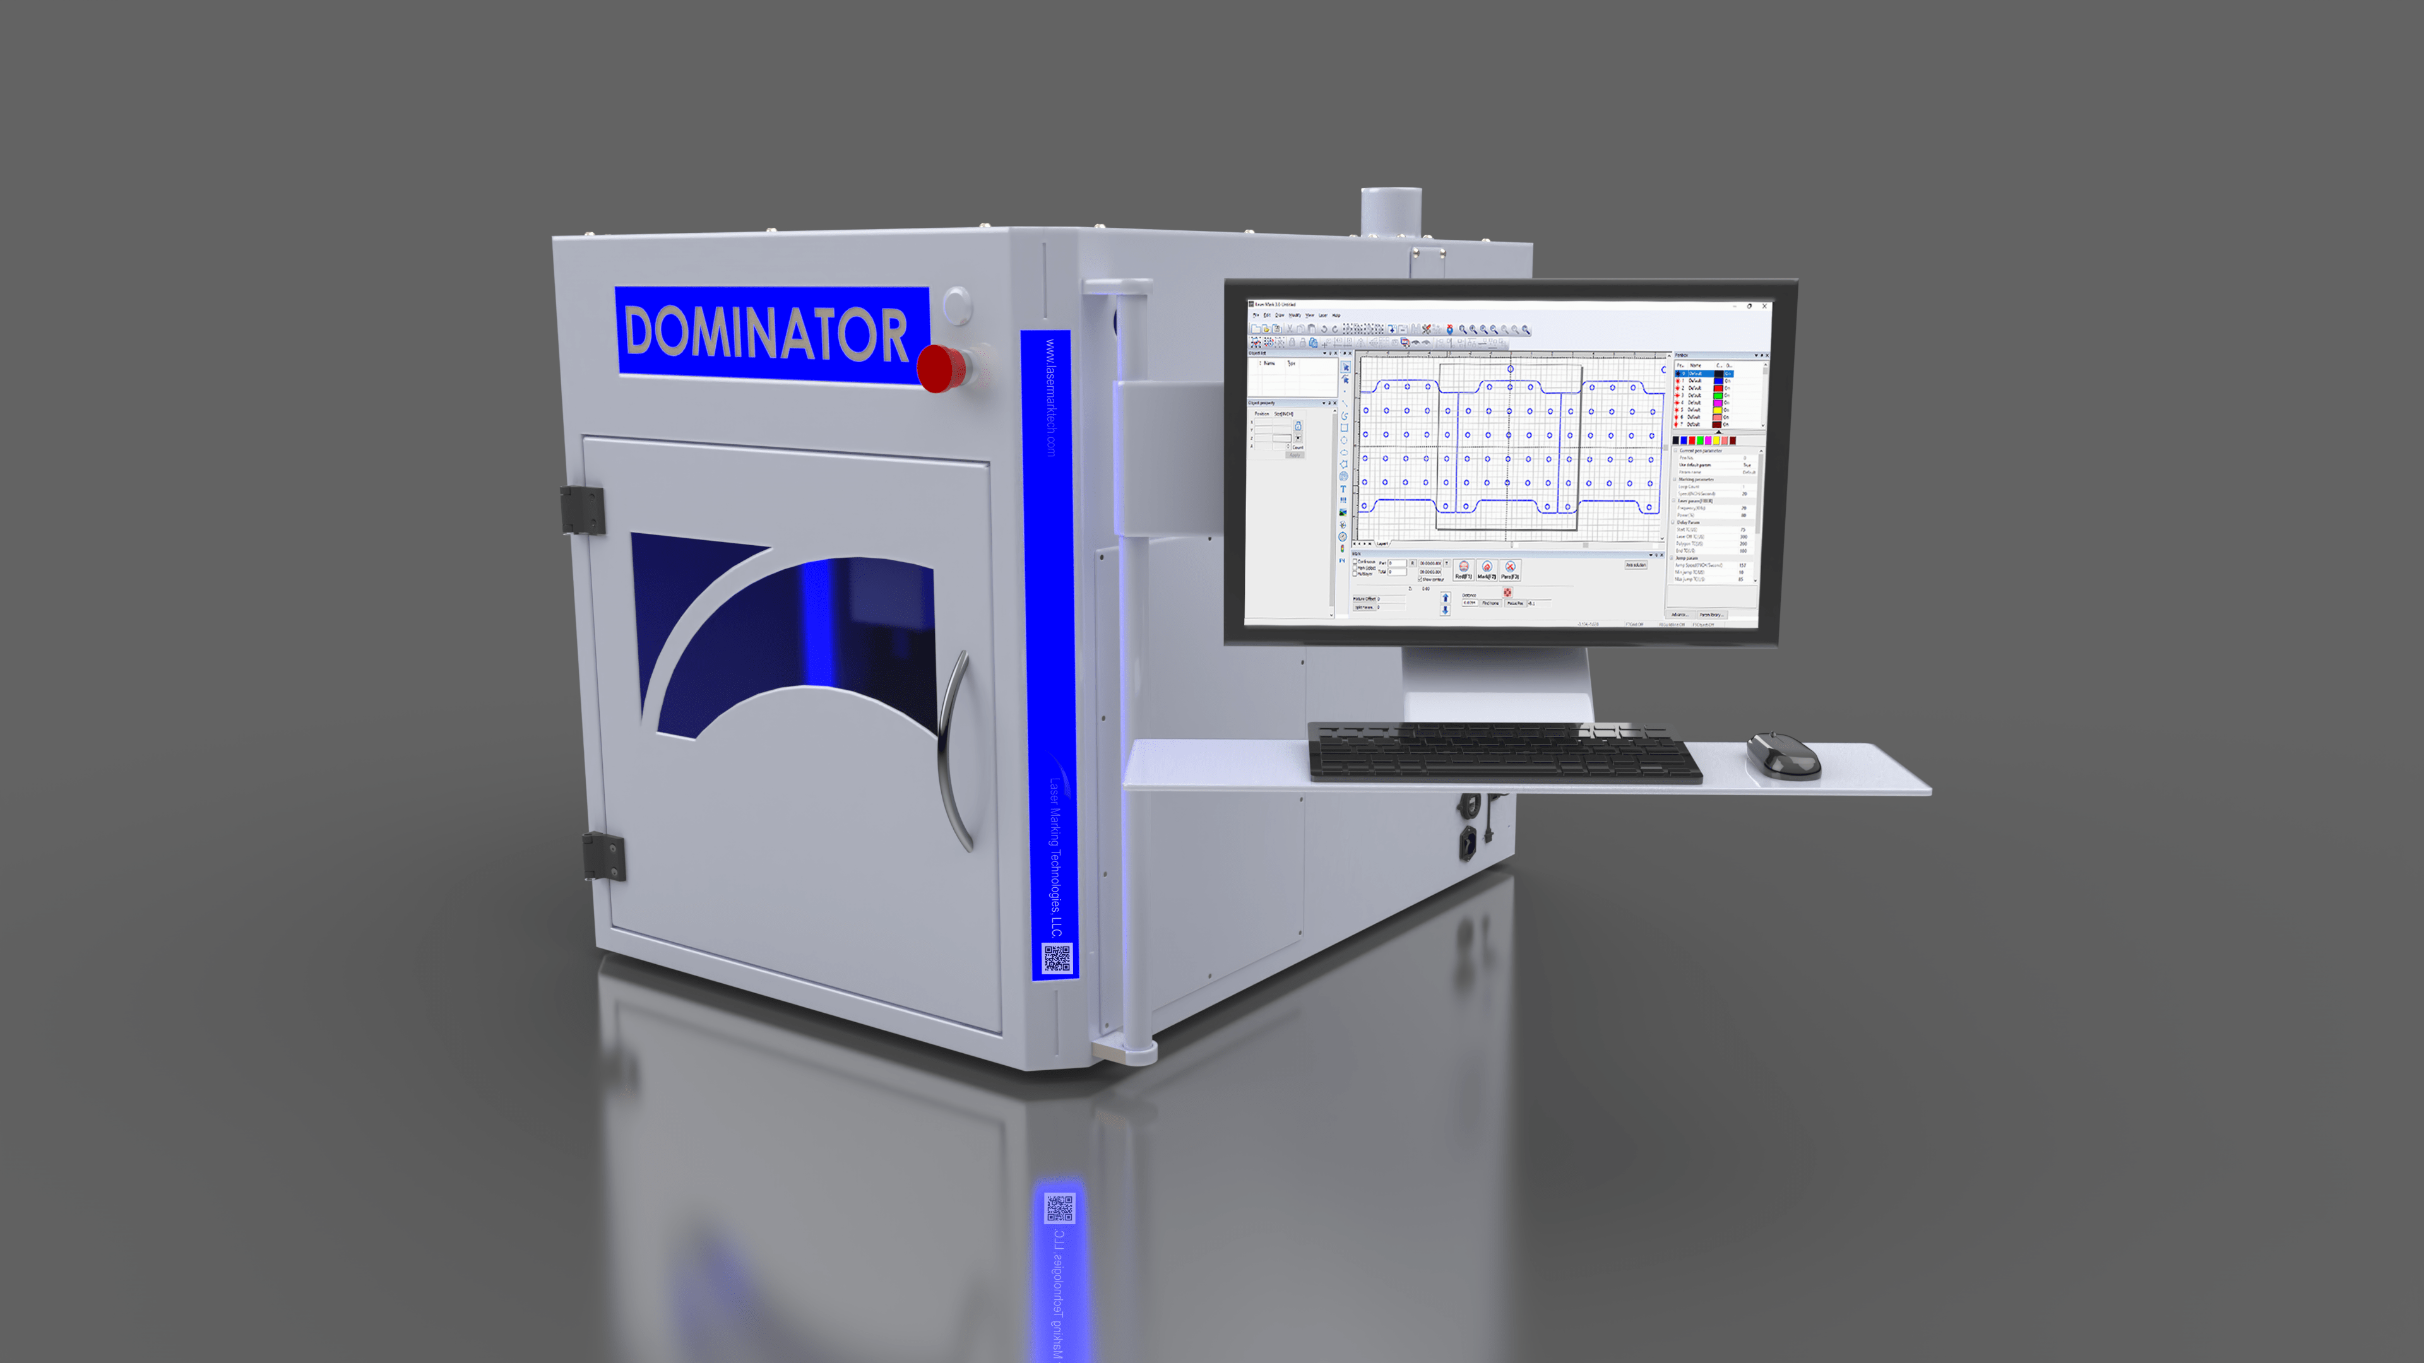Viewport: 2424px width, 1363px height.
Task: Click the first zoom magnifier icon
Action: (x=1463, y=330)
